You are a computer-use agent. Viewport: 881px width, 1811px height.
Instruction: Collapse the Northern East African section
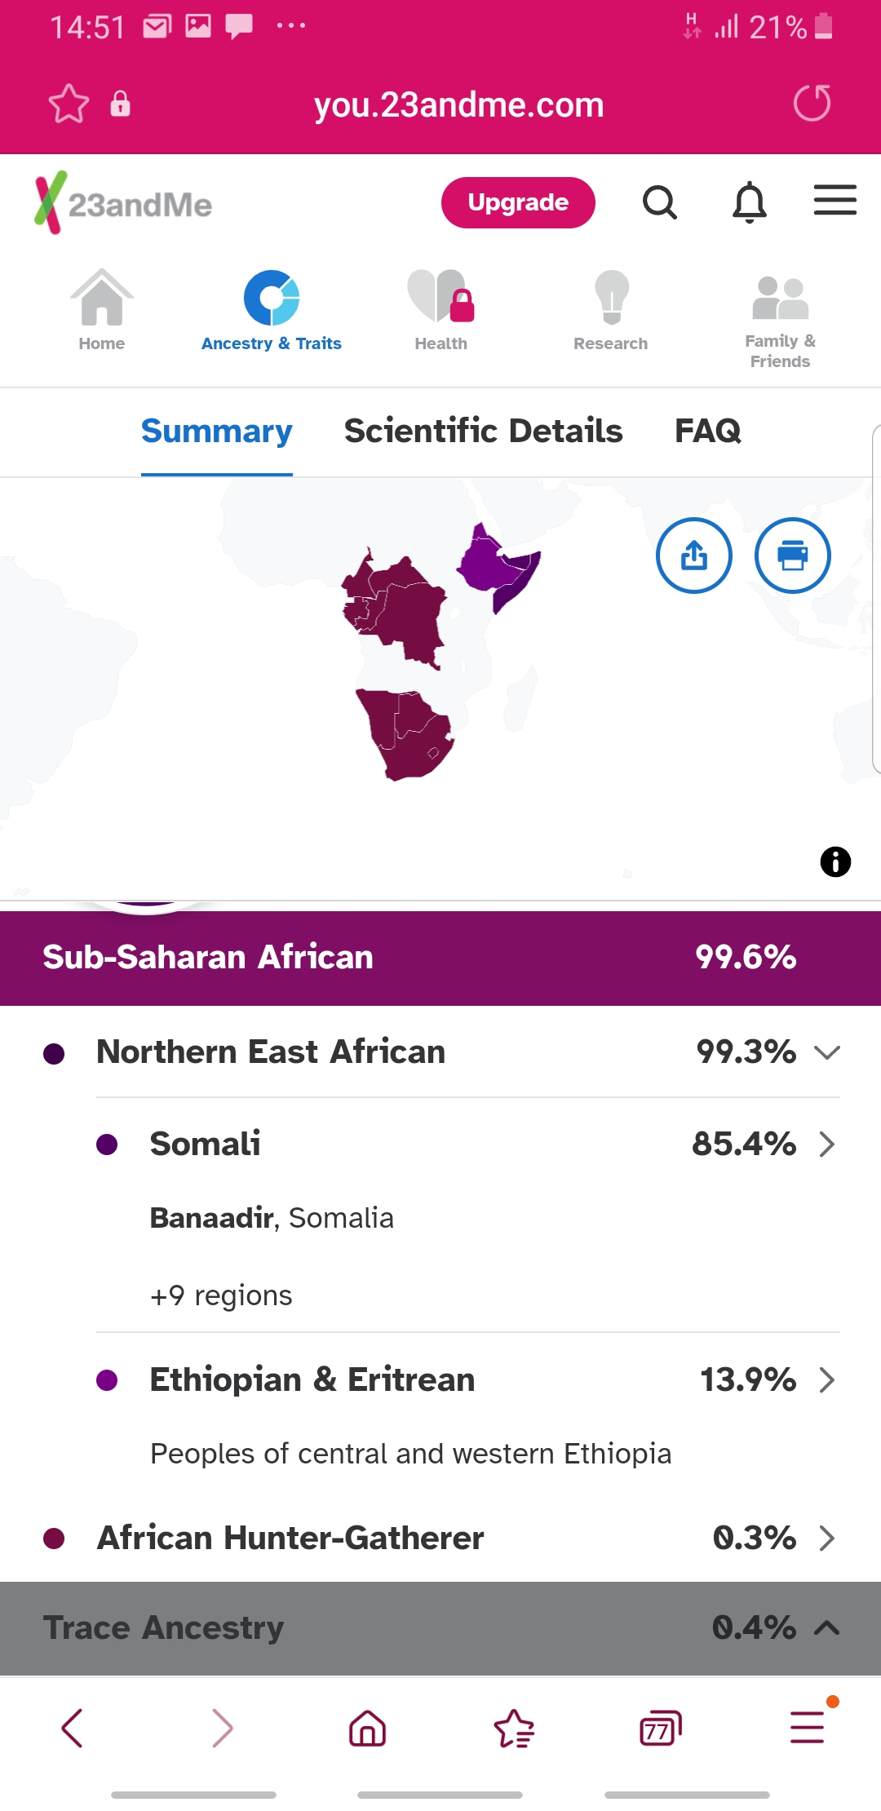827,1052
